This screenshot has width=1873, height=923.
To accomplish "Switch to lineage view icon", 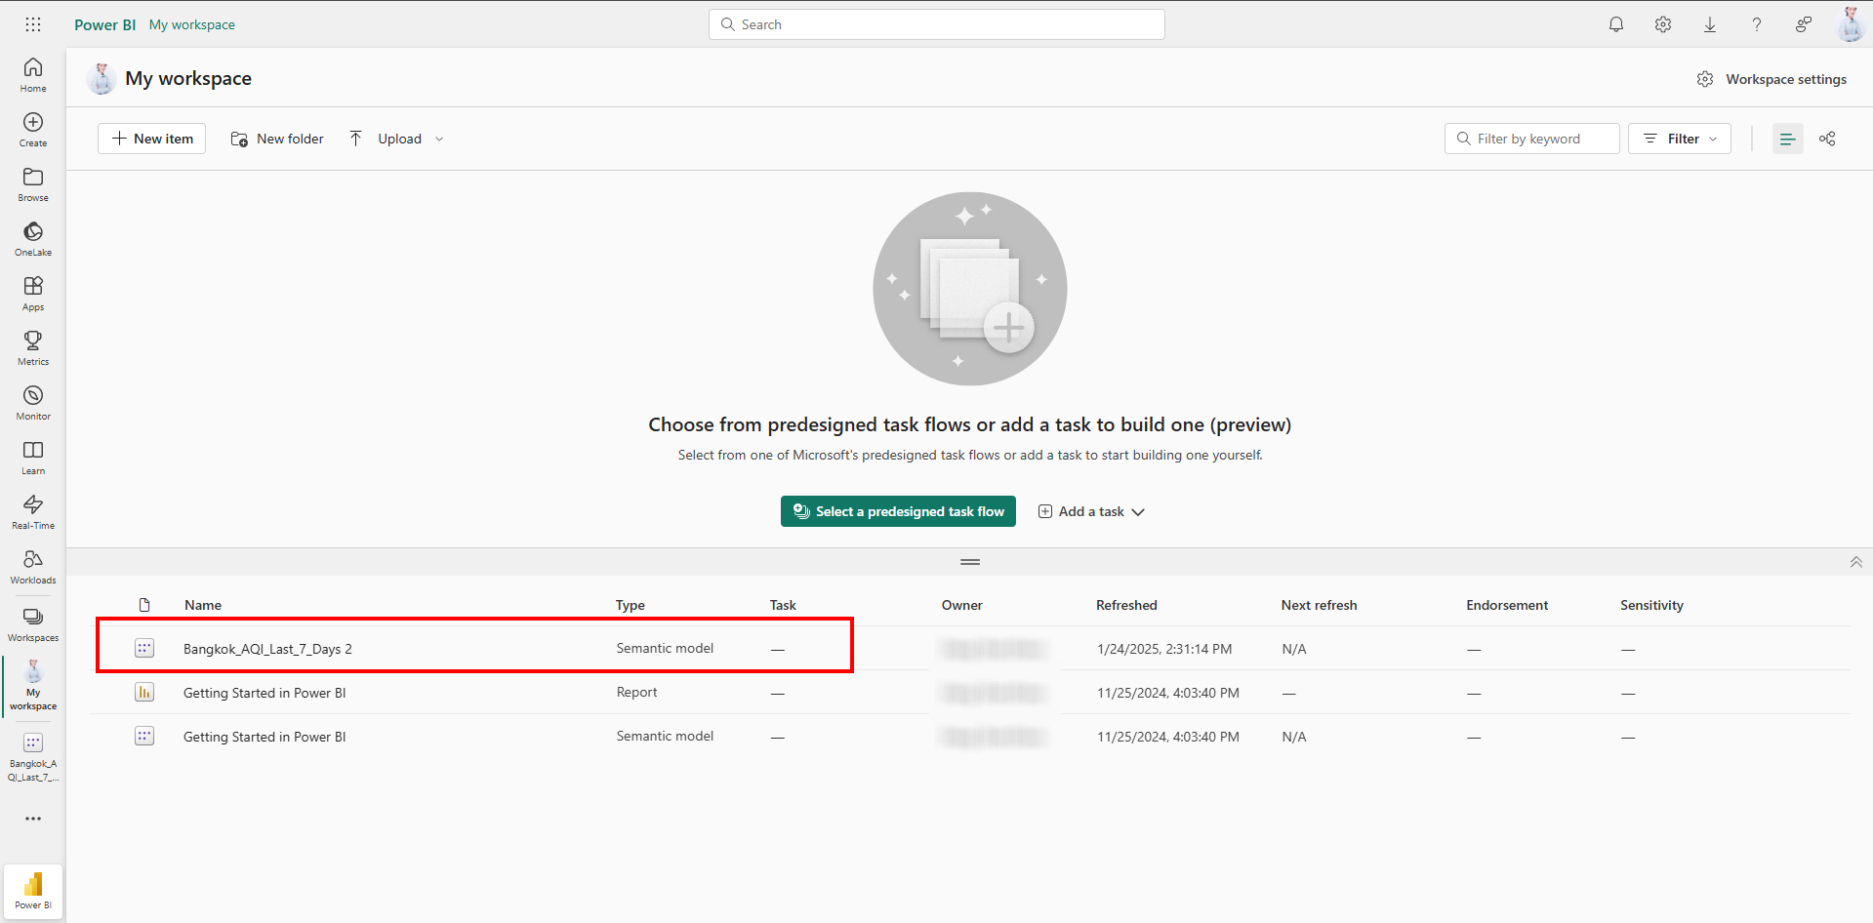I will pos(1827,139).
